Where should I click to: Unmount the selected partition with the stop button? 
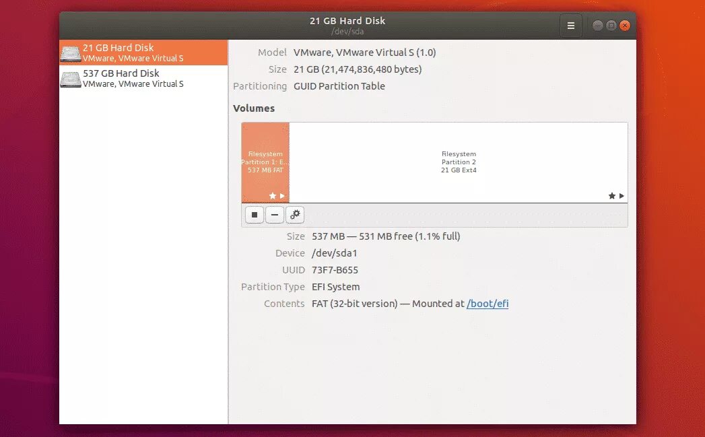255,215
